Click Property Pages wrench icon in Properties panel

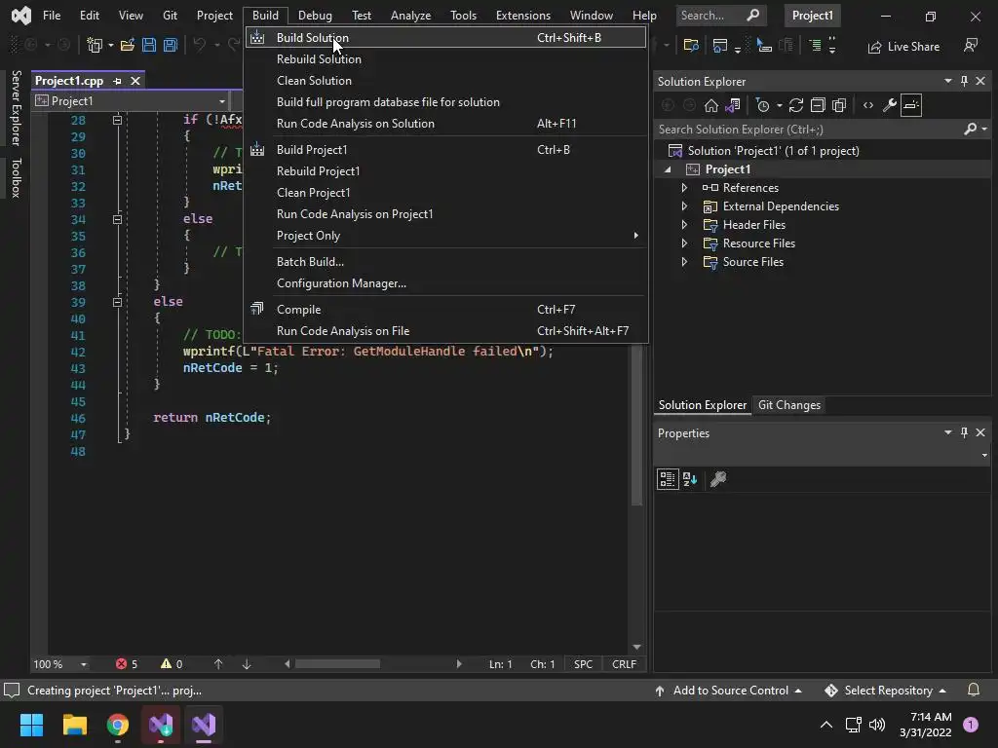(718, 479)
